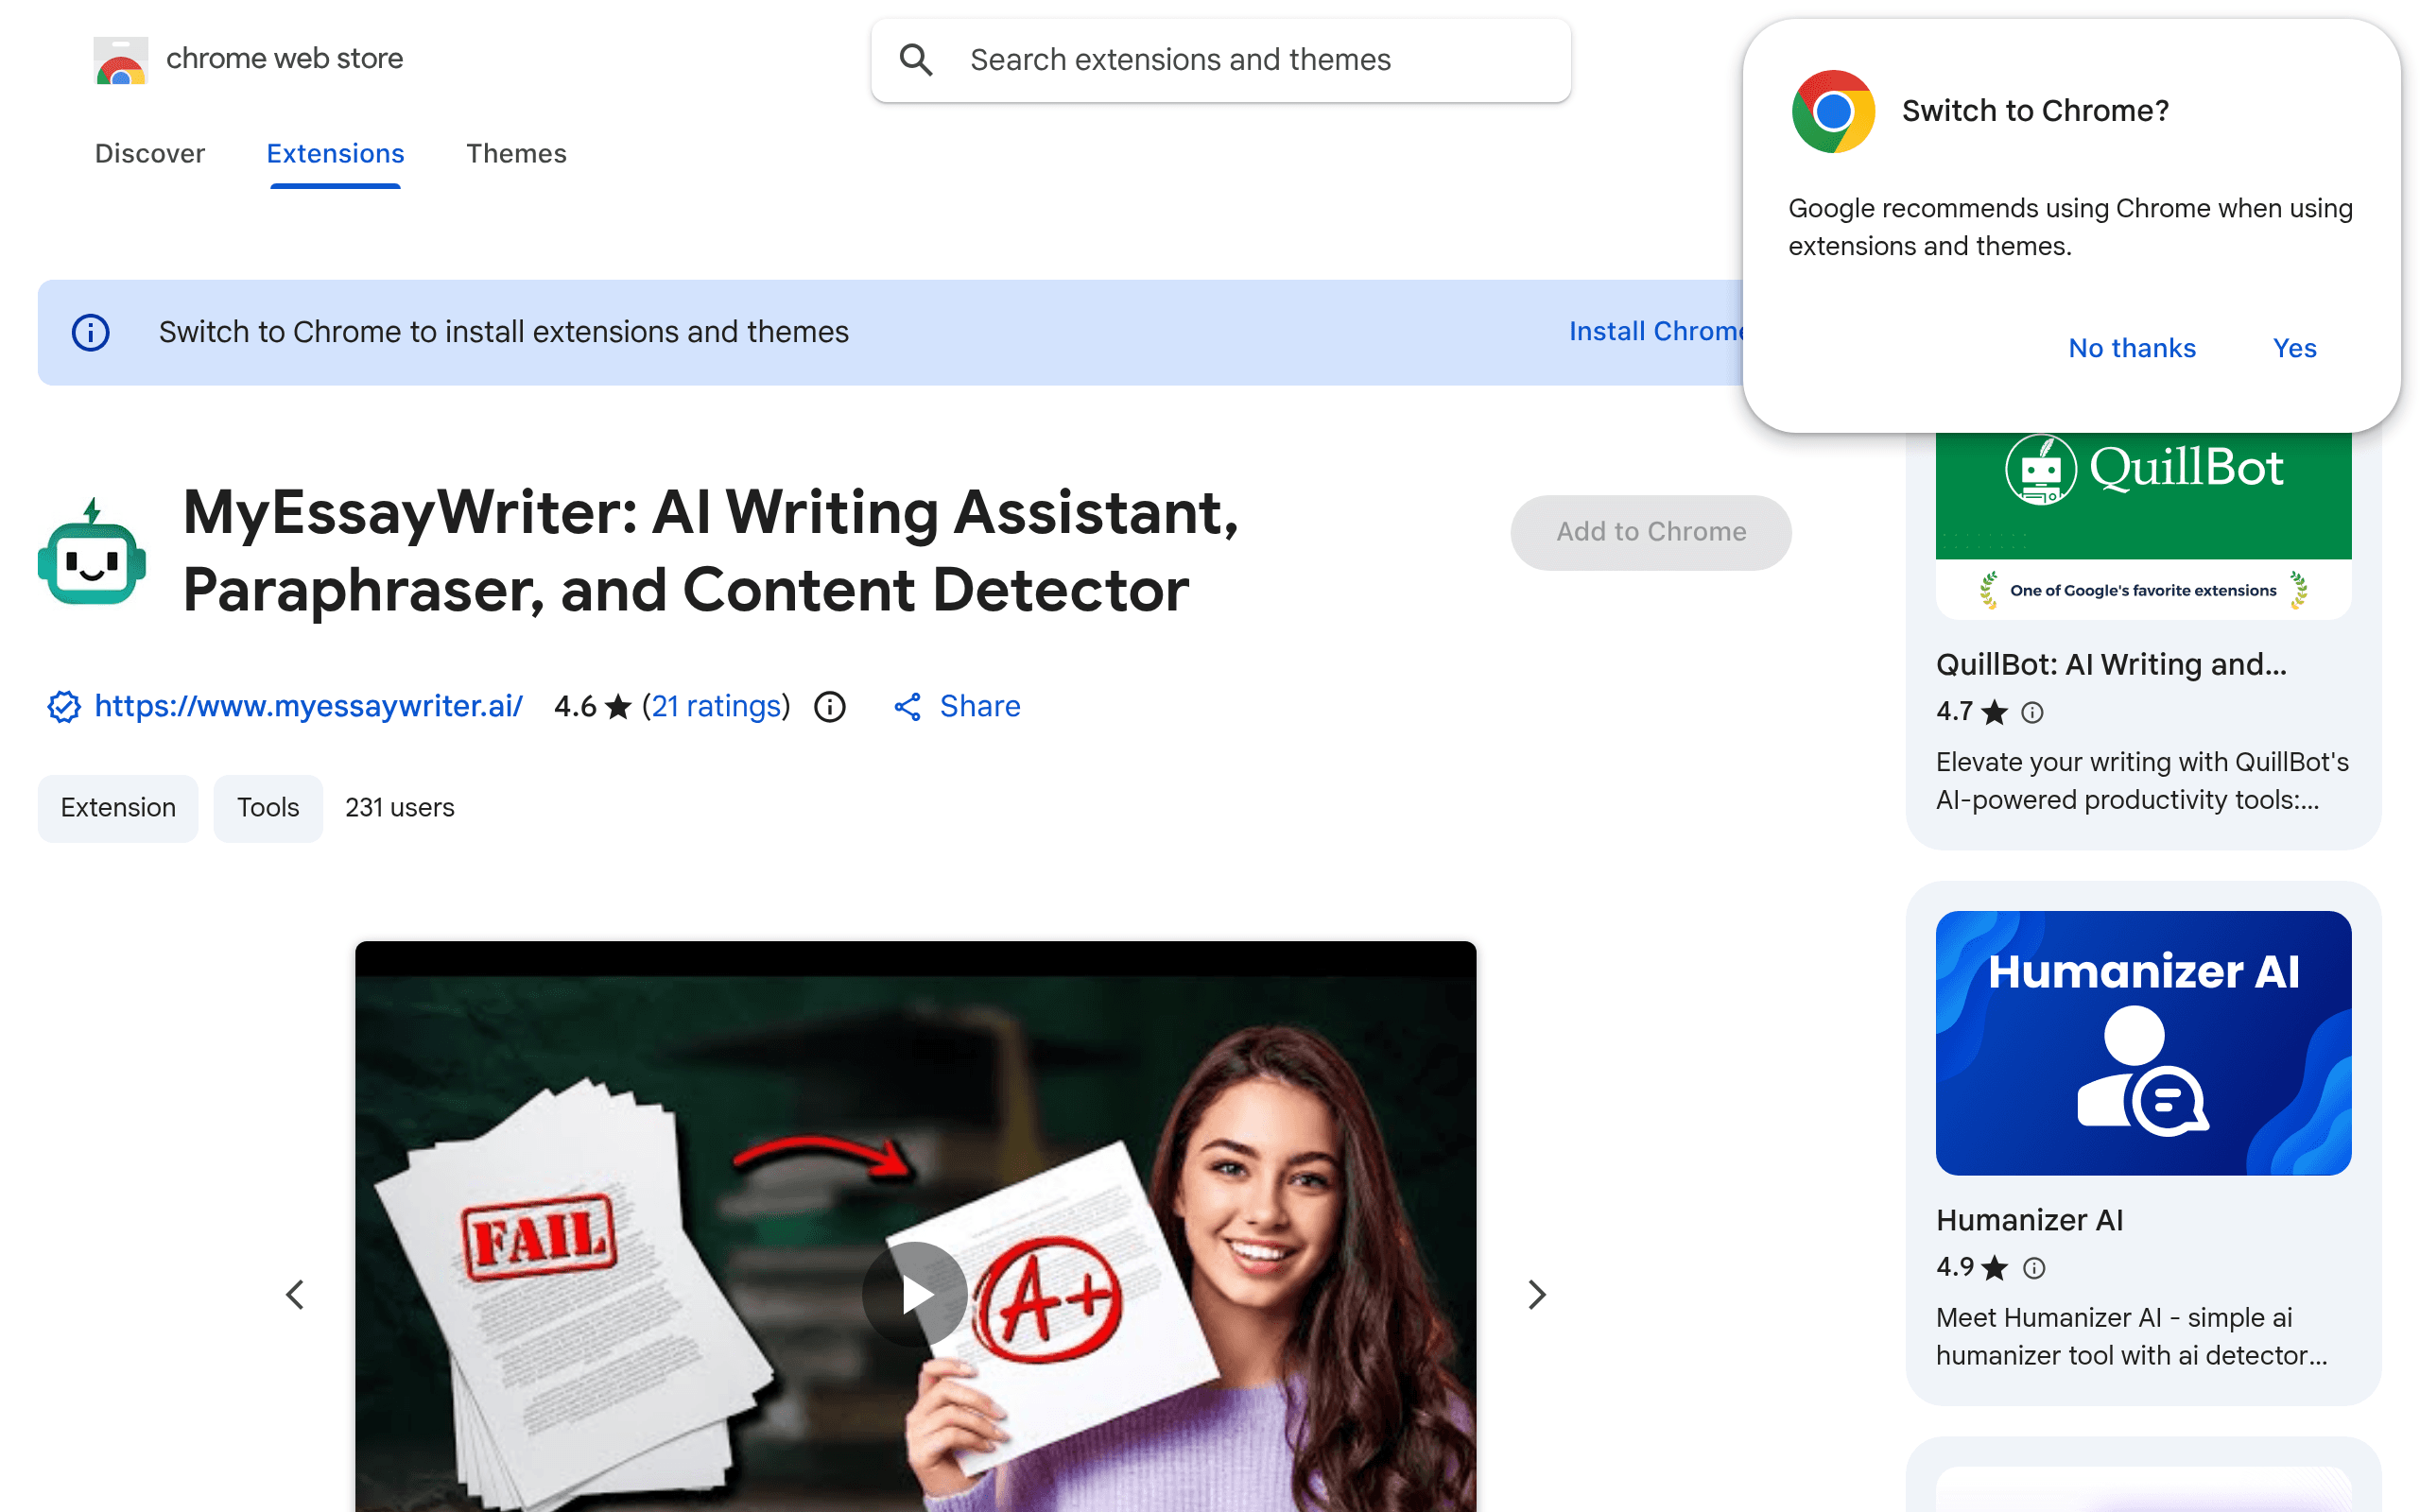The width and height of the screenshot is (2420, 1512).
Task: Click the info icon beside 21 ratings
Action: click(830, 707)
